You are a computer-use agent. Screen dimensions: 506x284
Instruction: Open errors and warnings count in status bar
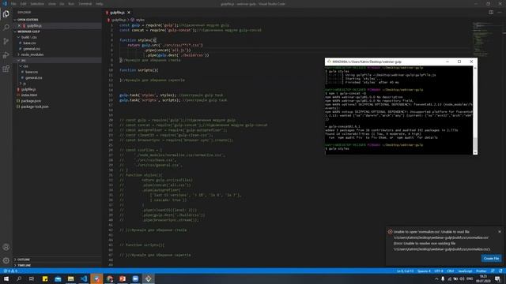(10, 271)
